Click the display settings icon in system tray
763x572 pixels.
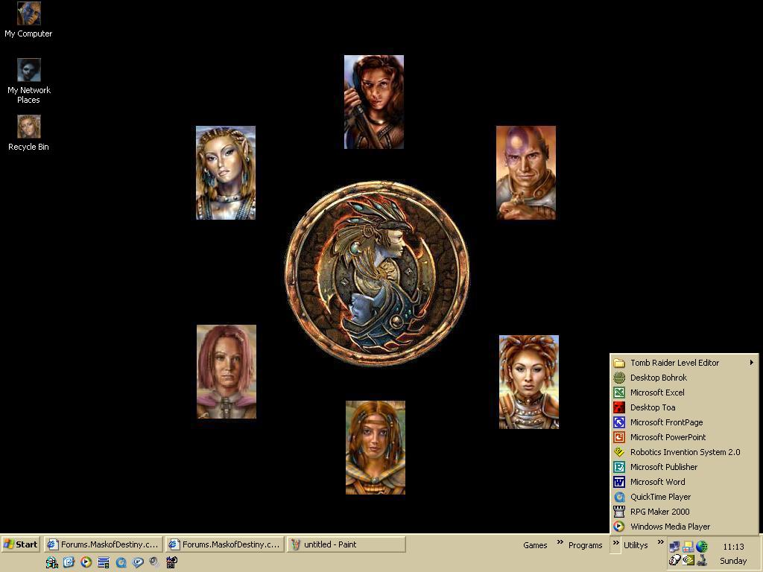pos(688,547)
